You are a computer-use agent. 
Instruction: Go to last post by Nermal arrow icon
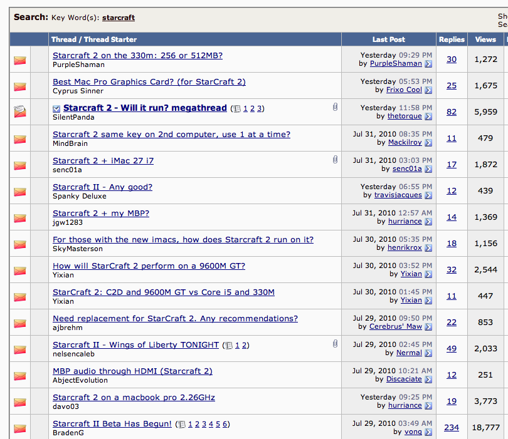click(x=428, y=353)
